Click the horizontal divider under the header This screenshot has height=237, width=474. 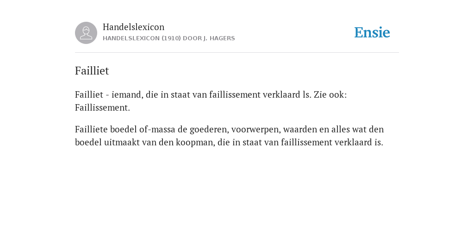(x=237, y=53)
